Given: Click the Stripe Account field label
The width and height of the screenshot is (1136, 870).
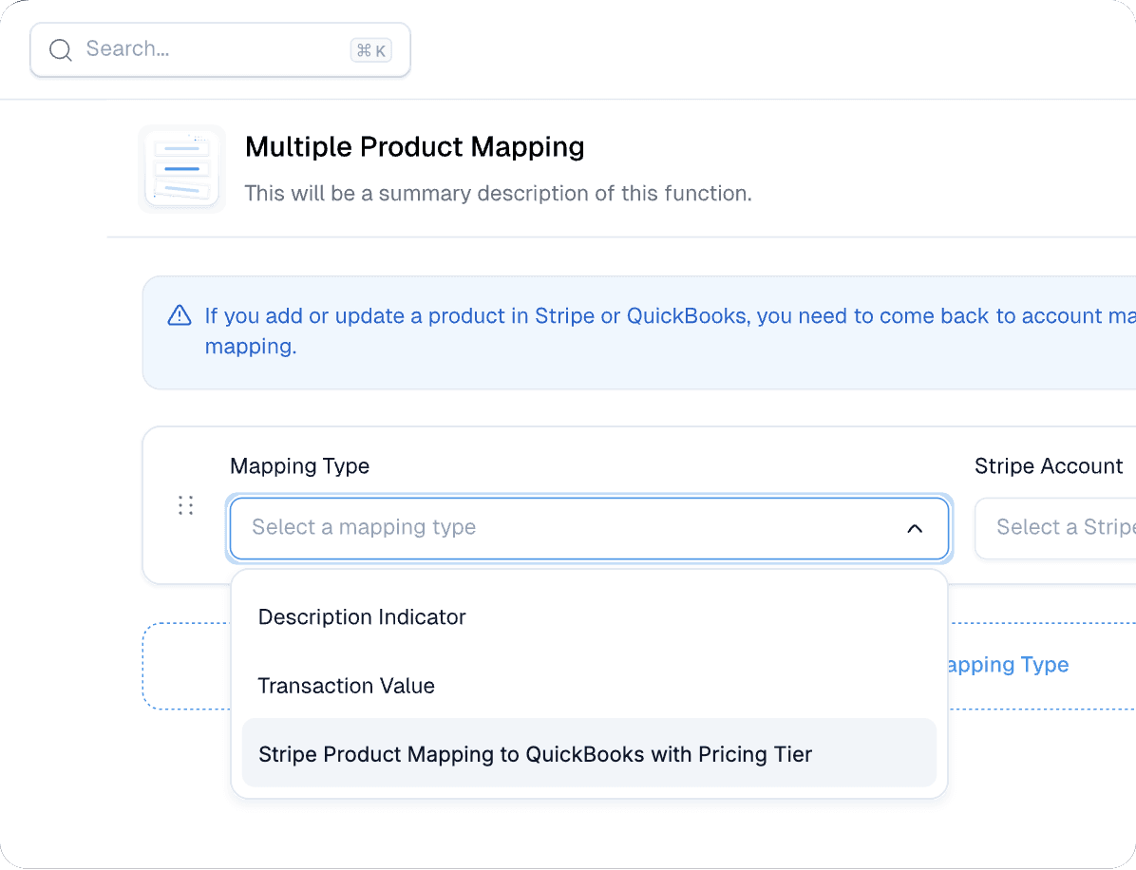Looking at the screenshot, I should coord(1049,465).
